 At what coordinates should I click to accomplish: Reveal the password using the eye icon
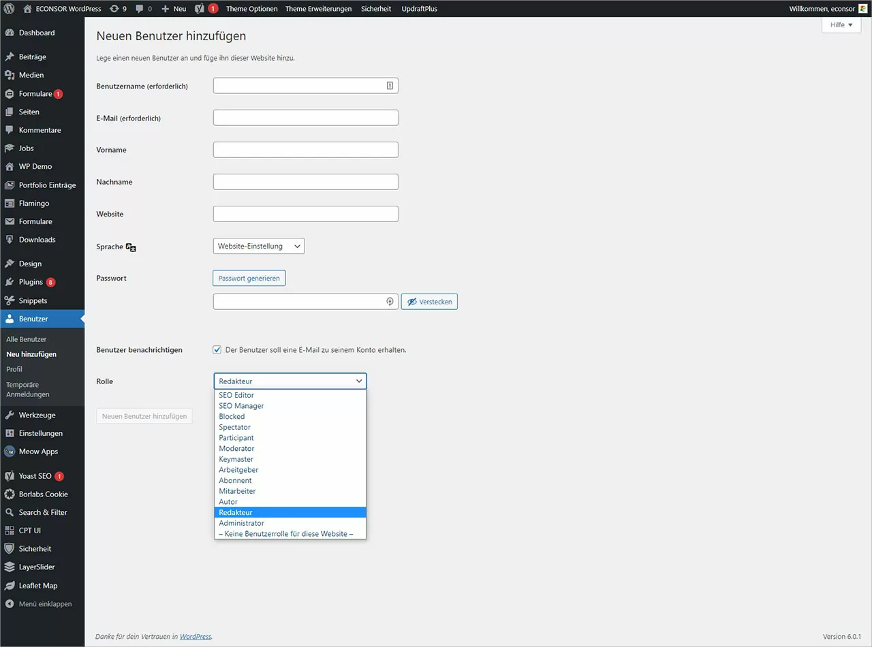pos(389,301)
